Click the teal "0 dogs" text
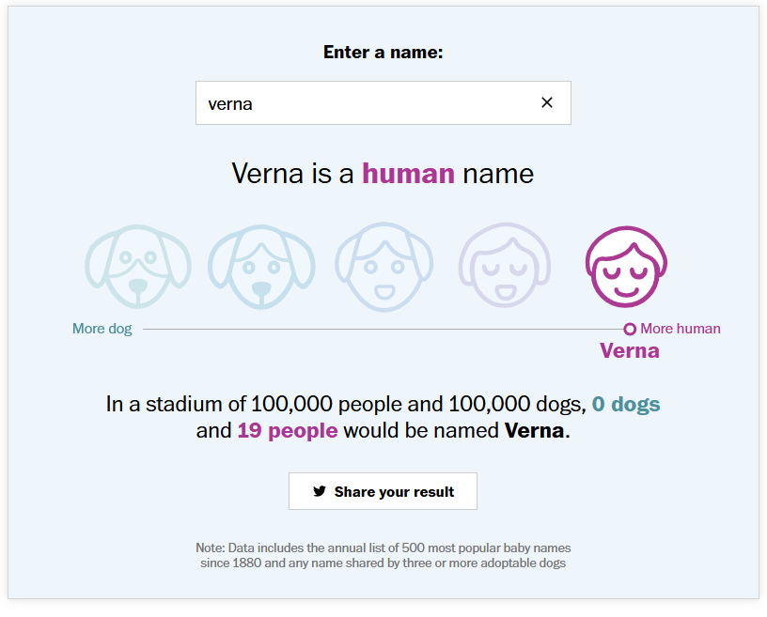This screenshot has height=617, width=767. [626, 405]
